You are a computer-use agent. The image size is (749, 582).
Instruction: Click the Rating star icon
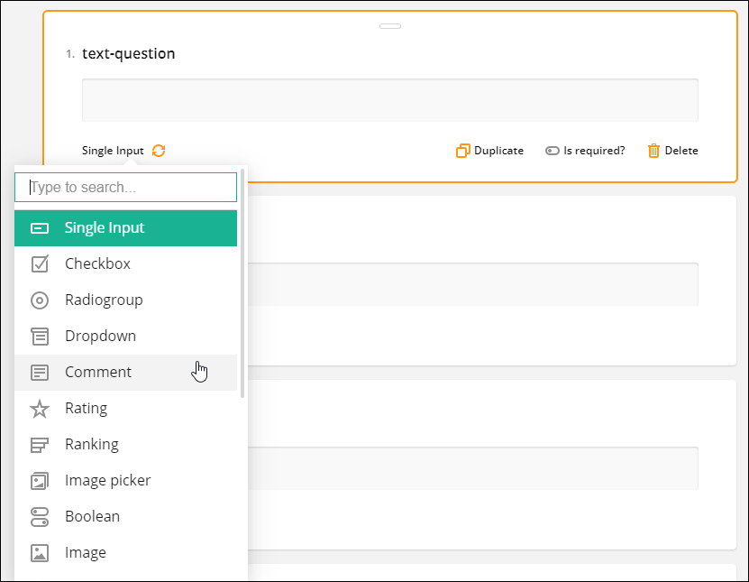click(40, 409)
